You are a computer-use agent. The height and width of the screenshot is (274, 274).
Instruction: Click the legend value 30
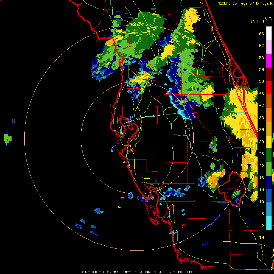[x=262, y=142]
